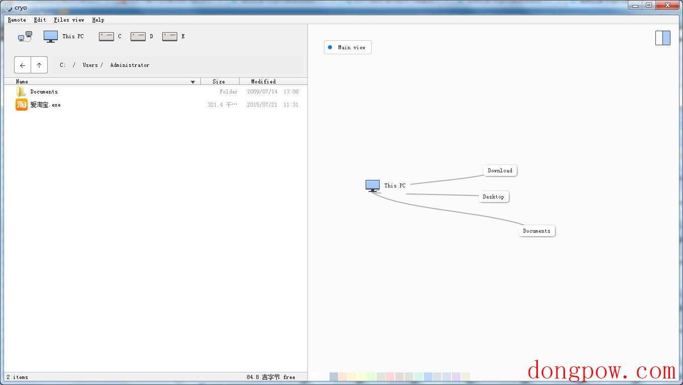
Task: Toggle the split panel layout icon
Action: tap(663, 38)
